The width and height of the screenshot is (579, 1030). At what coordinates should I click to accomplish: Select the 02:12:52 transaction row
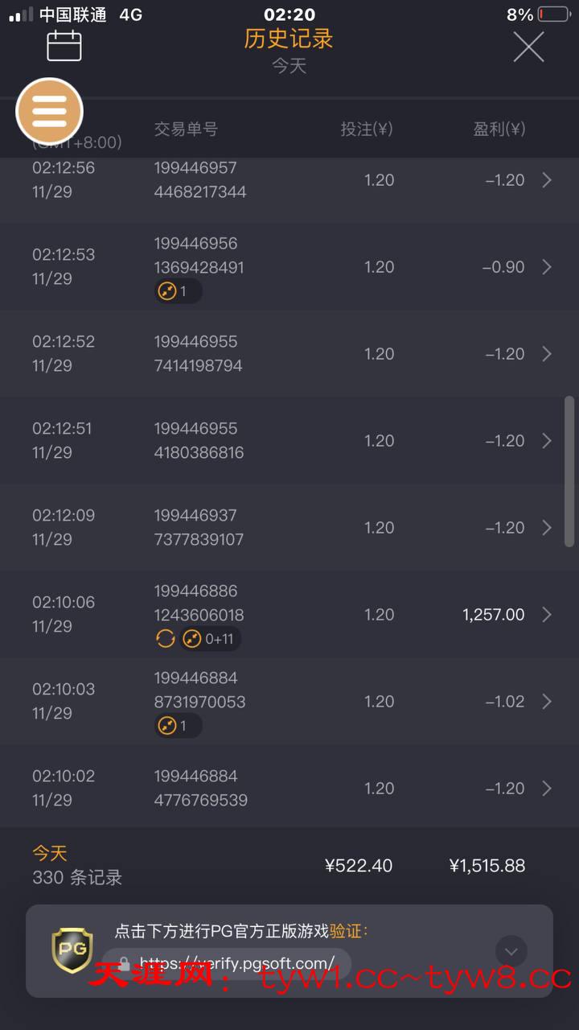tap(289, 354)
